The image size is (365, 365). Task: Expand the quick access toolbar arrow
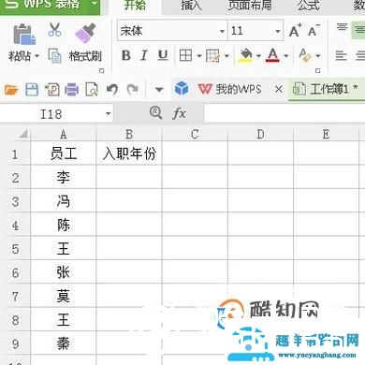point(159,90)
